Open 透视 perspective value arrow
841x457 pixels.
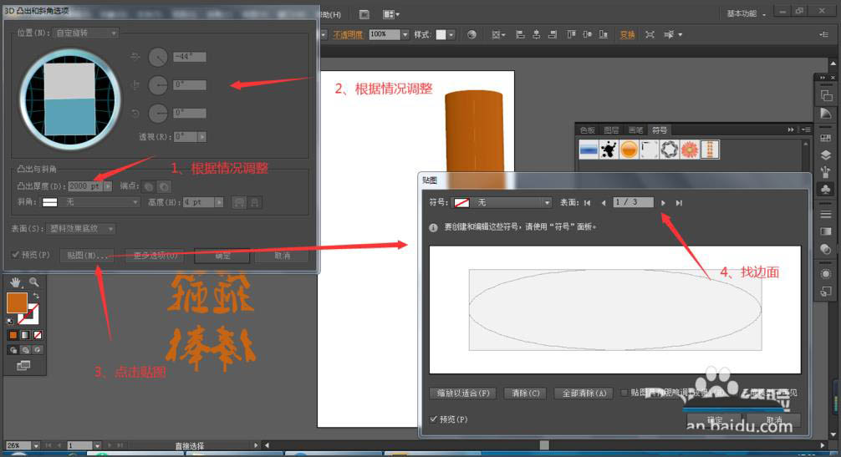tap(202, 137)
